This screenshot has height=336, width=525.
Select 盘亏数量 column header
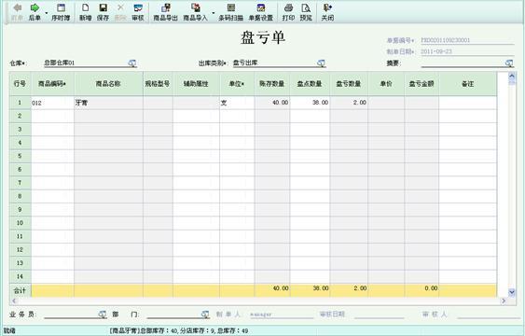click(349, 84)
